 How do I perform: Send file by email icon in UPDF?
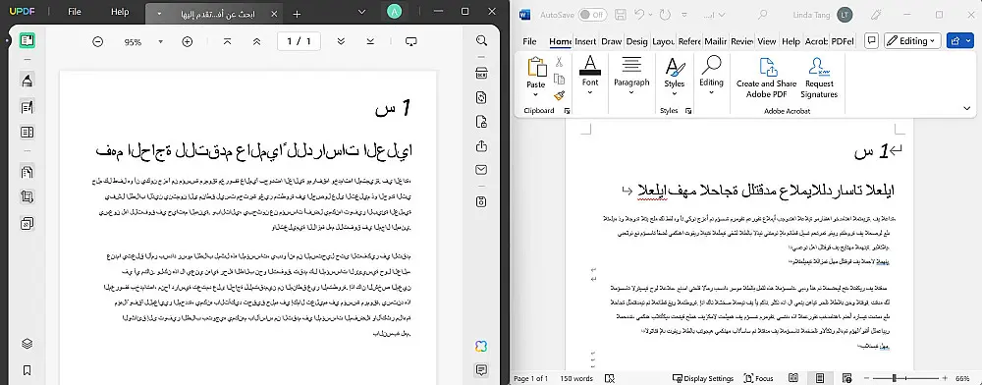click(x=481, y=170)
